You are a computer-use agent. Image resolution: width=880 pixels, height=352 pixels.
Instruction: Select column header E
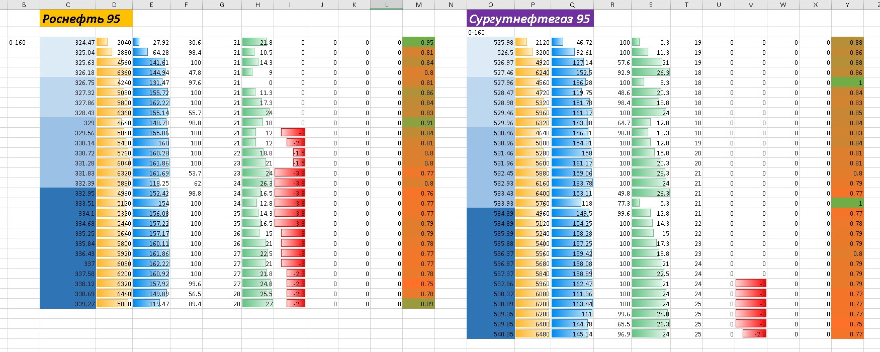coord(151,5)
